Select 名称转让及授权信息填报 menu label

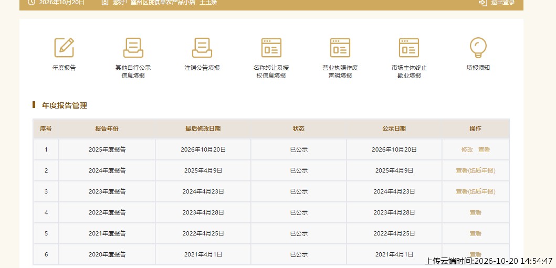pos(271,71)
